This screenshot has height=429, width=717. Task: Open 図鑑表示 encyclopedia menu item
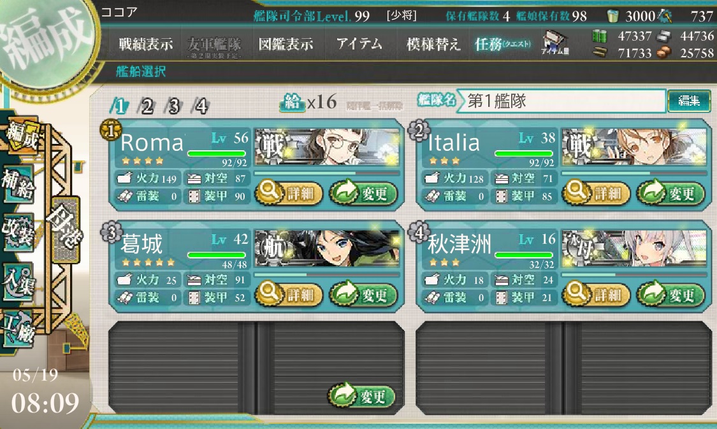click(286, 45)
